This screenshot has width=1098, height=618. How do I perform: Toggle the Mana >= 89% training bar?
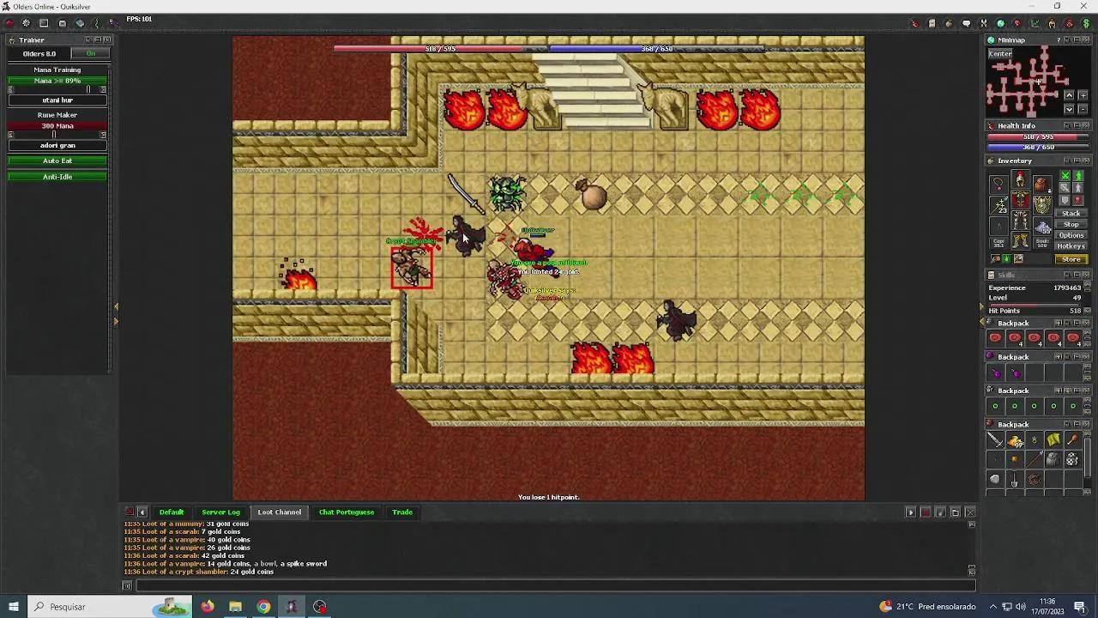(x=57, y=81)
